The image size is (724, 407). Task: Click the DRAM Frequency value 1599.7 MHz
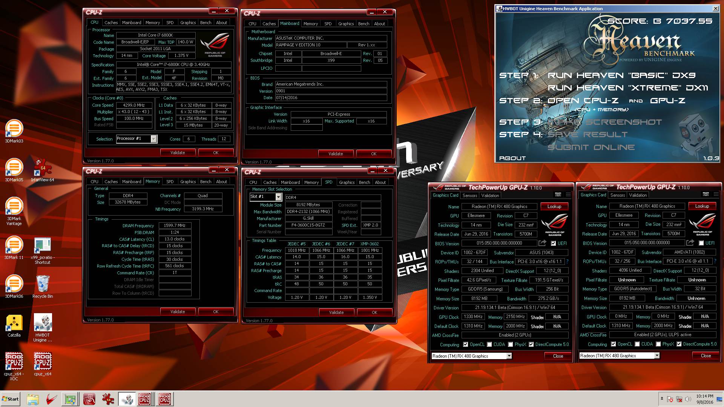tap(175, 226)
